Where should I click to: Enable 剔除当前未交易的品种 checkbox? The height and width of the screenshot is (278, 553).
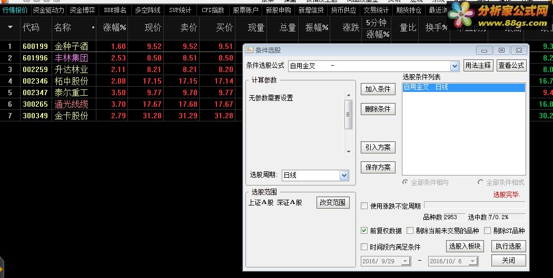pos(410,231)
